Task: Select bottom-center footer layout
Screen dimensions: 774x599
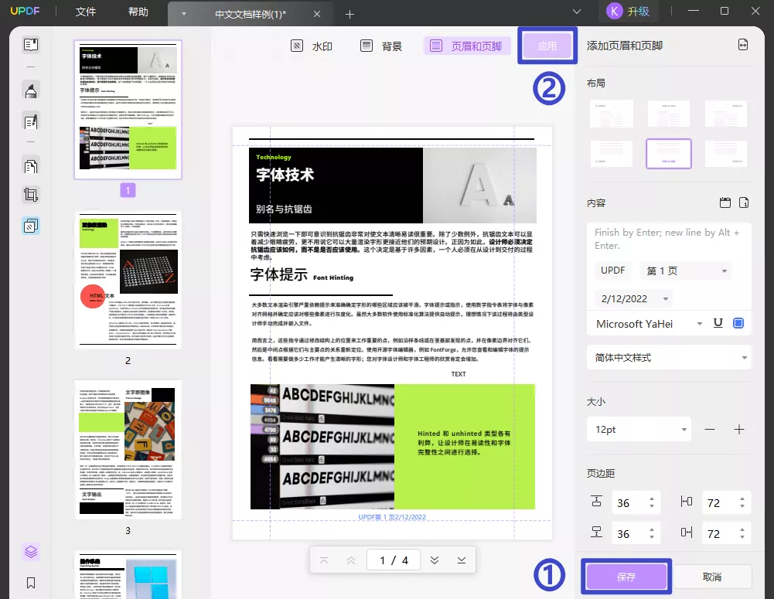Action: 669,154
